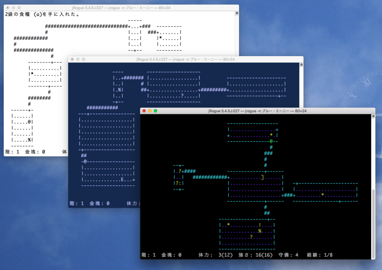This screenshot has width=382, height=270.
Task: Close the front black jRogue window
Action: coord(144,111)
